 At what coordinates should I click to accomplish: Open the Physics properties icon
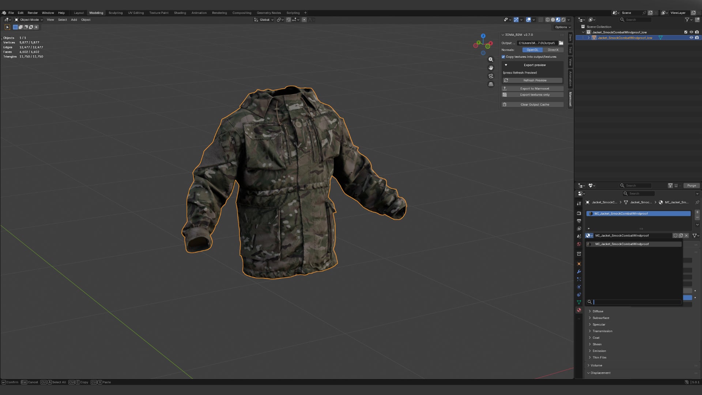point(579,287)
